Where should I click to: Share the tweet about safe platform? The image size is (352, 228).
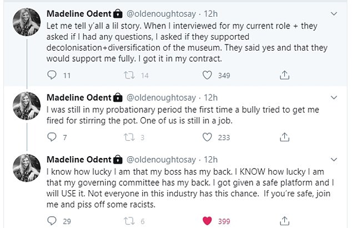pyautogui.click(x=284, y=221)
